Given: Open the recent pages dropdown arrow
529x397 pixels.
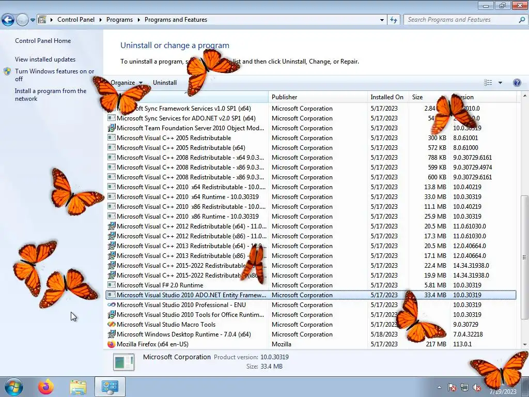Looking at the screenshot, I should [x=33, y=20].
